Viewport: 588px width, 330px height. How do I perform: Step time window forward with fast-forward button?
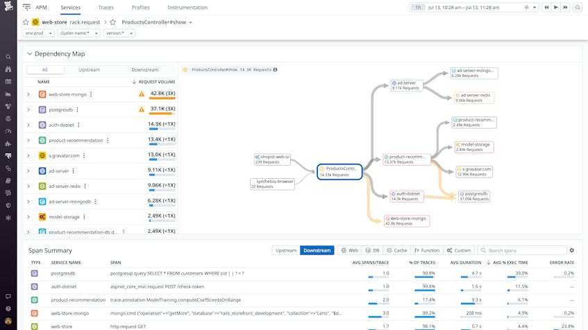(565, 7)
